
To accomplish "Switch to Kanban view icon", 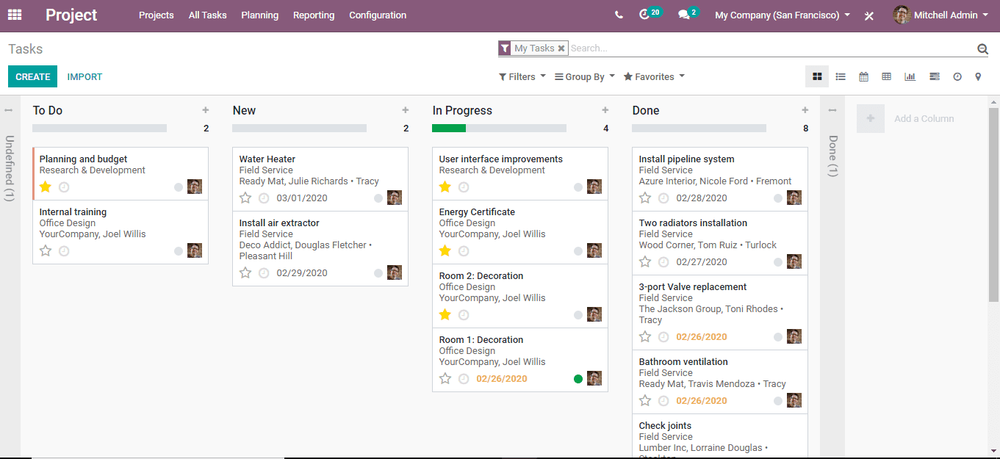I will pyautogui.click(x=817, y=76).
